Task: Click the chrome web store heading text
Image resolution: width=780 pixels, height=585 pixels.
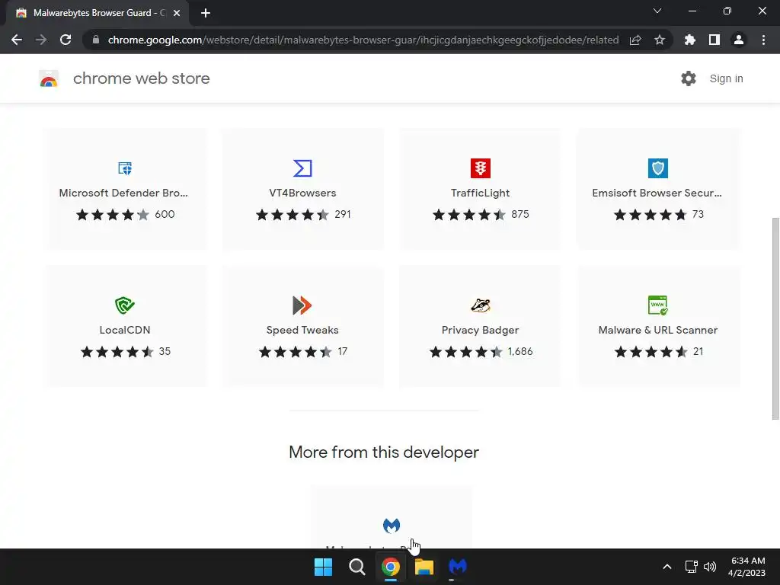Action: pyautogui.click(x=141, y=78)
